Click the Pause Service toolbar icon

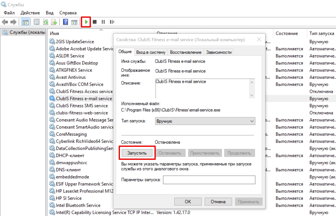click(103, 22)
